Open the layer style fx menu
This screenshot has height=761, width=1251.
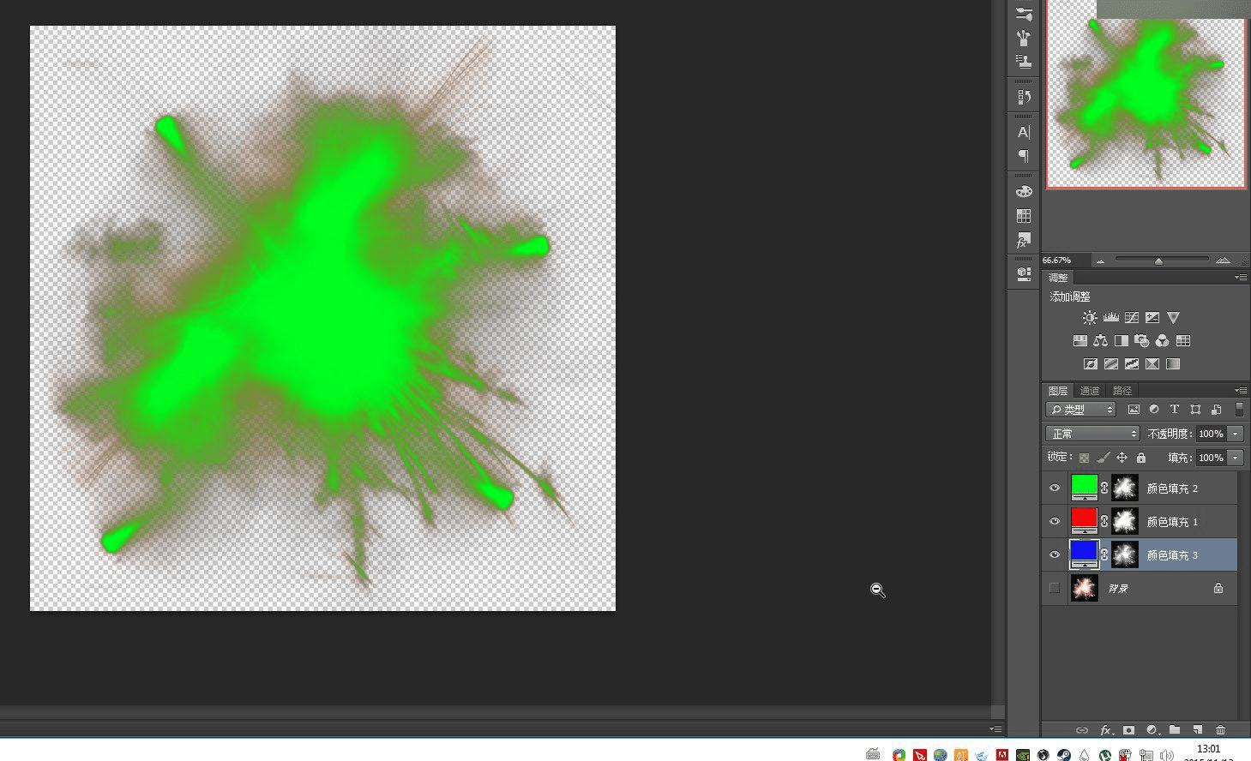pyautogui.click(x=1106, y=730)
